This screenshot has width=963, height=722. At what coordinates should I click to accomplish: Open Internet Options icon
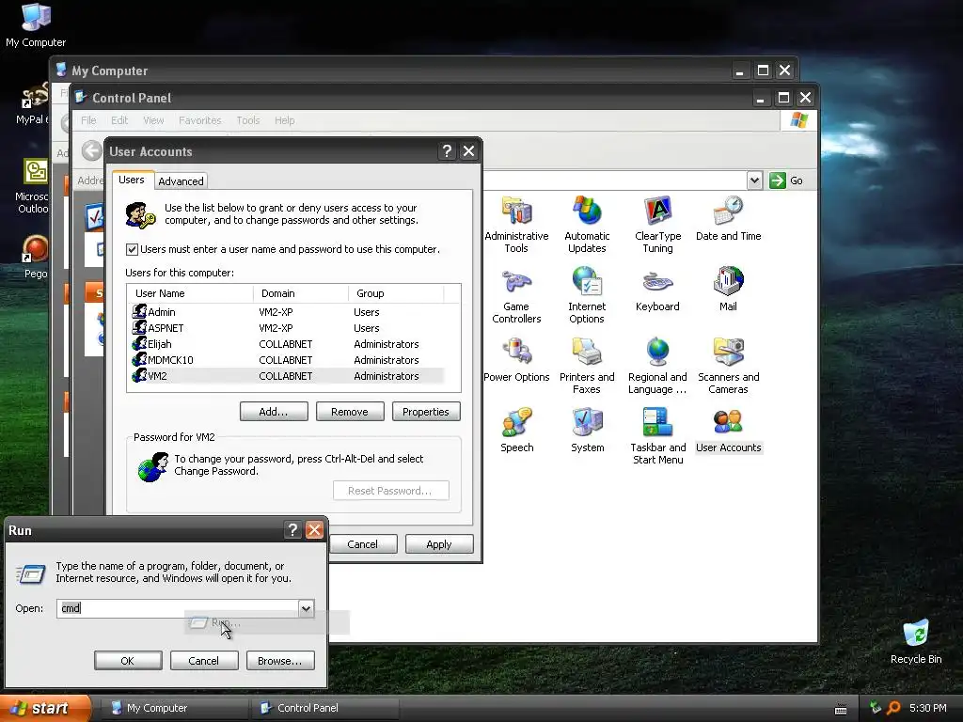pos(587,294)
